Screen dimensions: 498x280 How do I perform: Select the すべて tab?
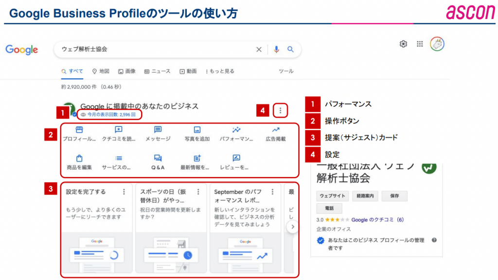pyautogui.click(x=72, y=71)
